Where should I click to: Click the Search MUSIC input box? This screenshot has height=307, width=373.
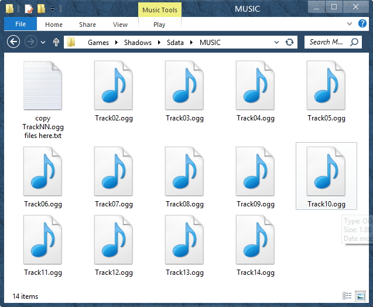click(x=326, y=42)
